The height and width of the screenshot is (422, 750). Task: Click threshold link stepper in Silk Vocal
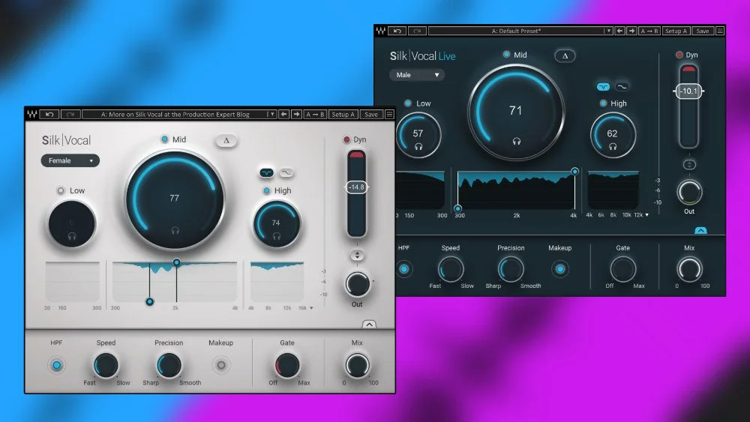pos(357,255)
